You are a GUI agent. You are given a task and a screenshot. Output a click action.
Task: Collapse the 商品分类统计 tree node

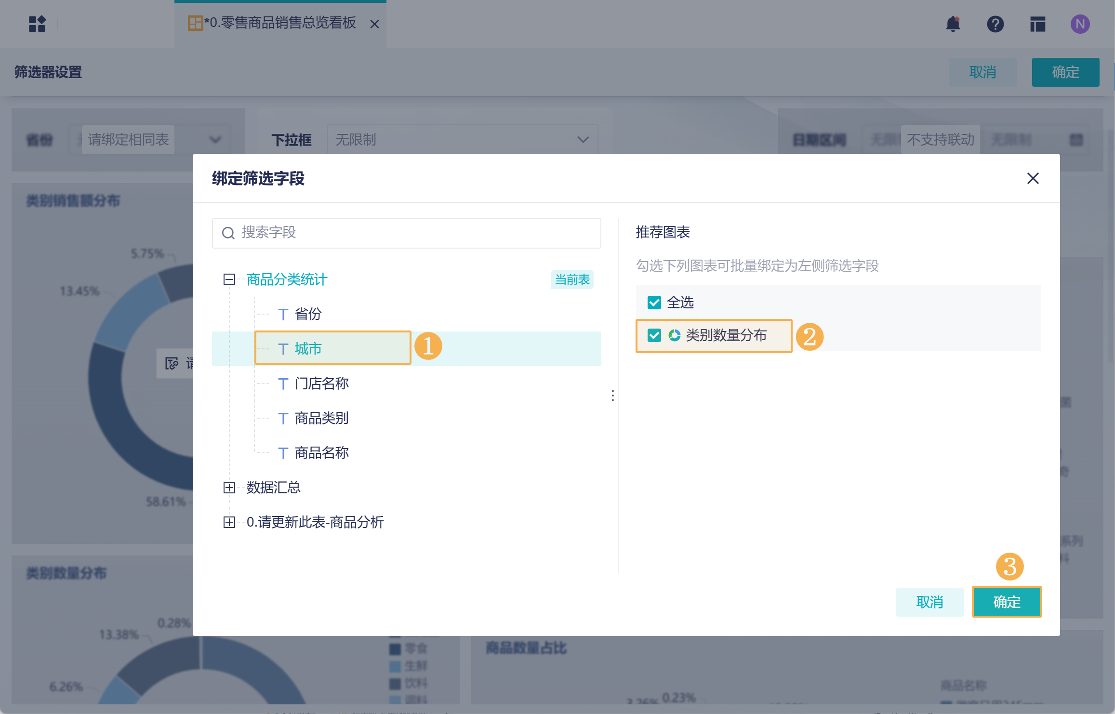click(229, 279)
